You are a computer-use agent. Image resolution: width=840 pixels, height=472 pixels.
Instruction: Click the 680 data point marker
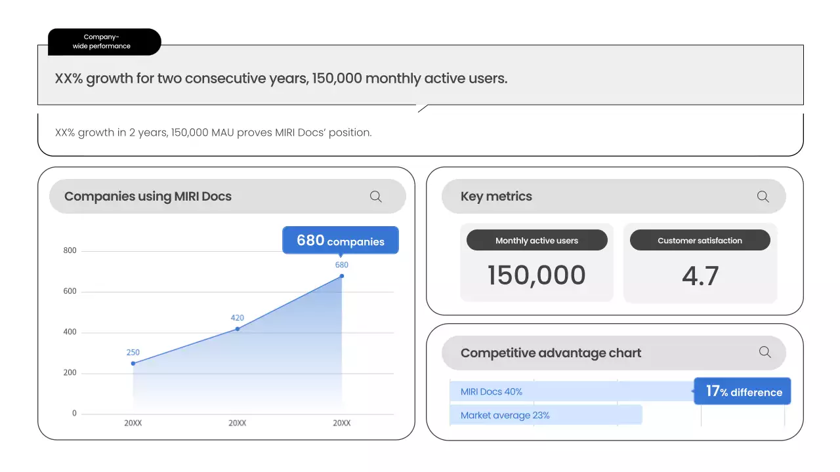[x=341, y=276]
